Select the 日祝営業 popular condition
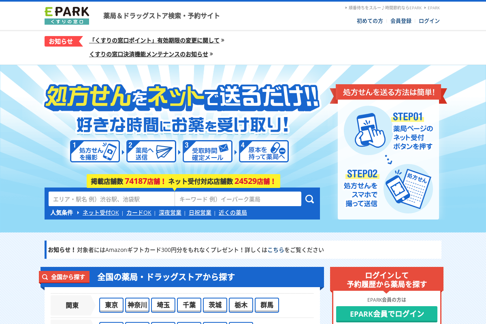The width and height of the screenshot is (486, 324). [x=200, y=213]
